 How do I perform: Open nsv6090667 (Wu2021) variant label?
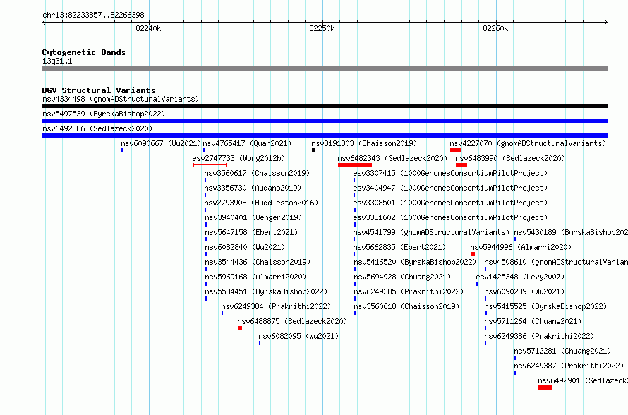pos(161,143)
